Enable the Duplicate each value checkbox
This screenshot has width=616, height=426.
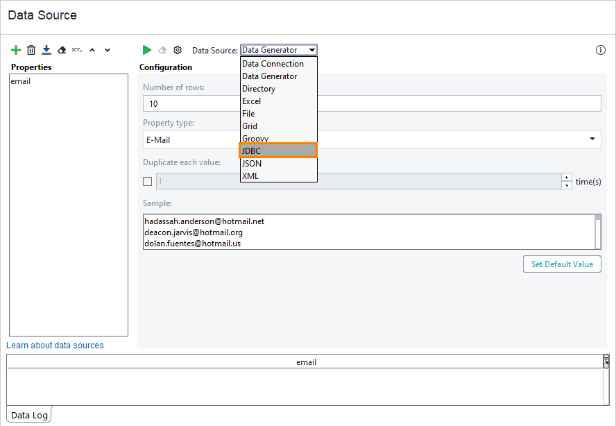(147, 180)
